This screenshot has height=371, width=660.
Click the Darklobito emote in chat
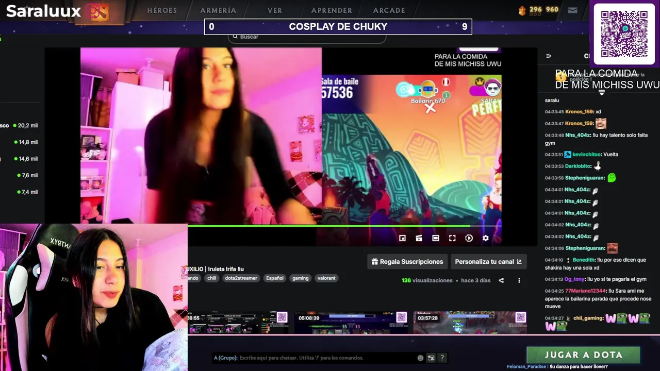pyautogui.click(x=598, y=166)
